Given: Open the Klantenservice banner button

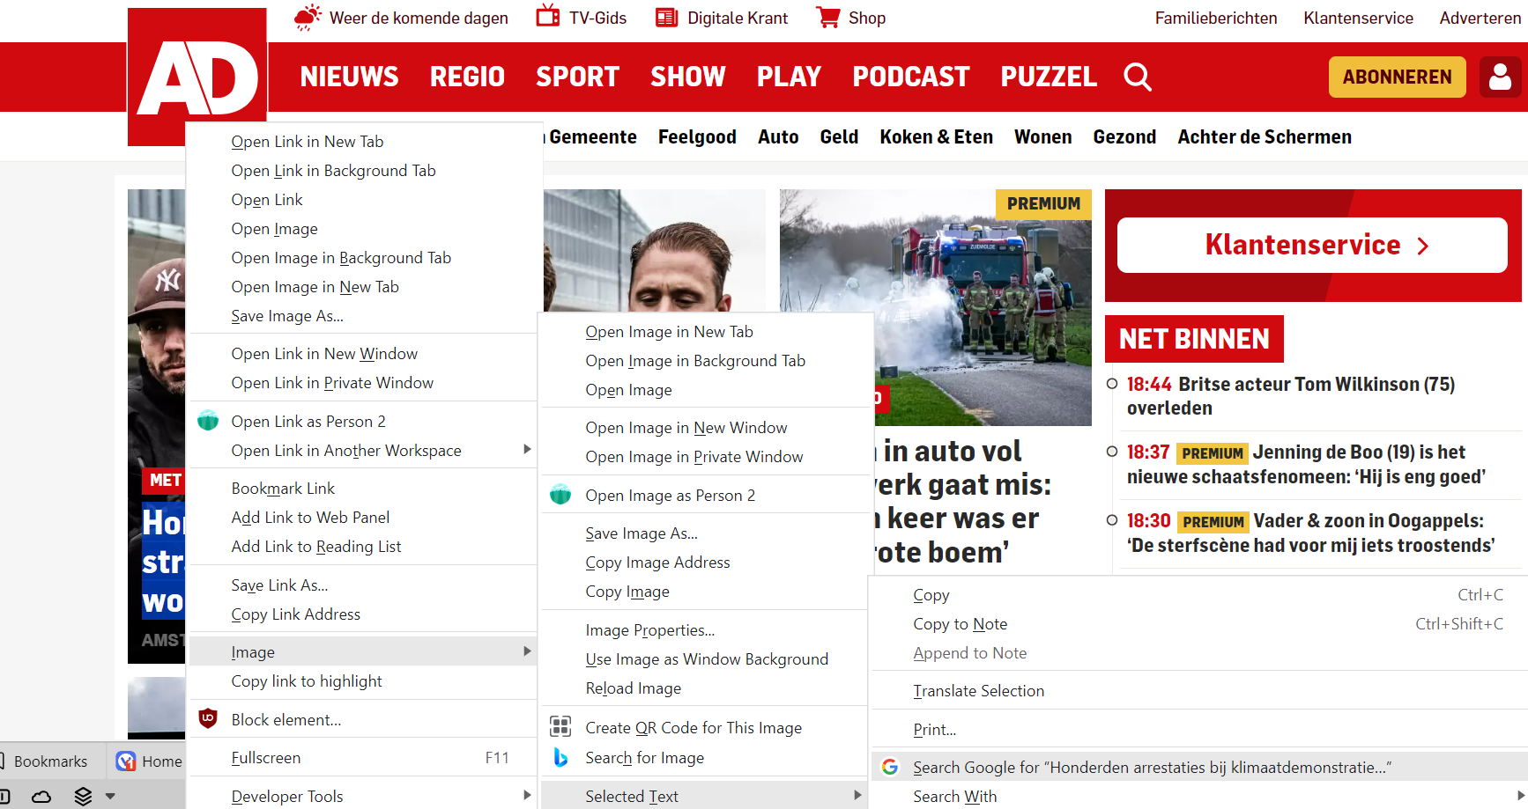Looking at the screenshot, I should [1312, 245].
